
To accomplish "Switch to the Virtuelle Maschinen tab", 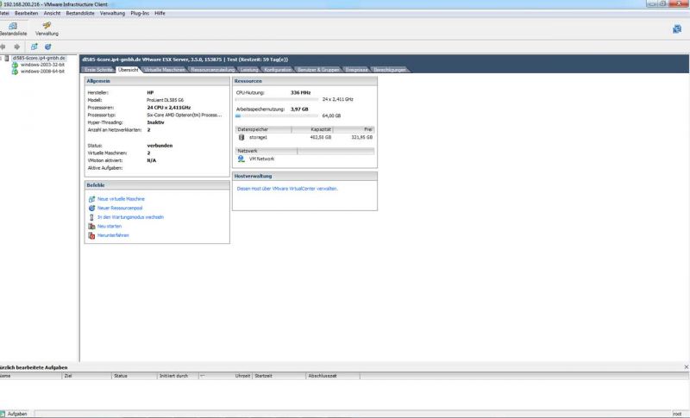I will pos(165,70).
